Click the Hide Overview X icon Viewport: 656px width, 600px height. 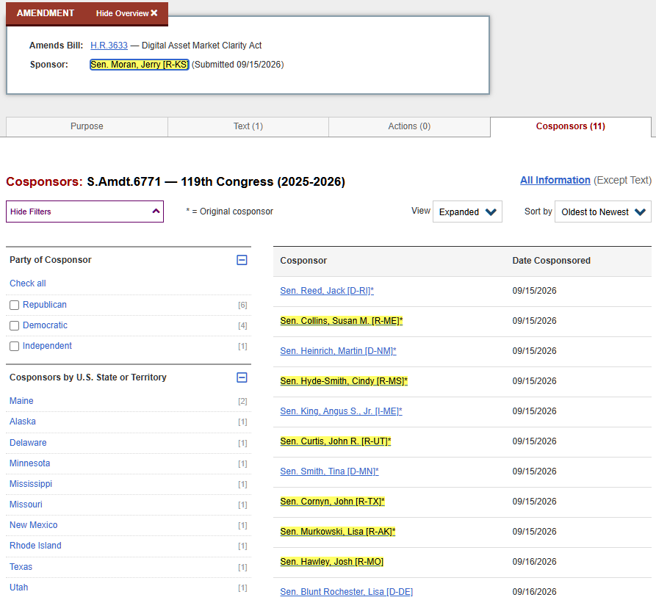point(154,13)
